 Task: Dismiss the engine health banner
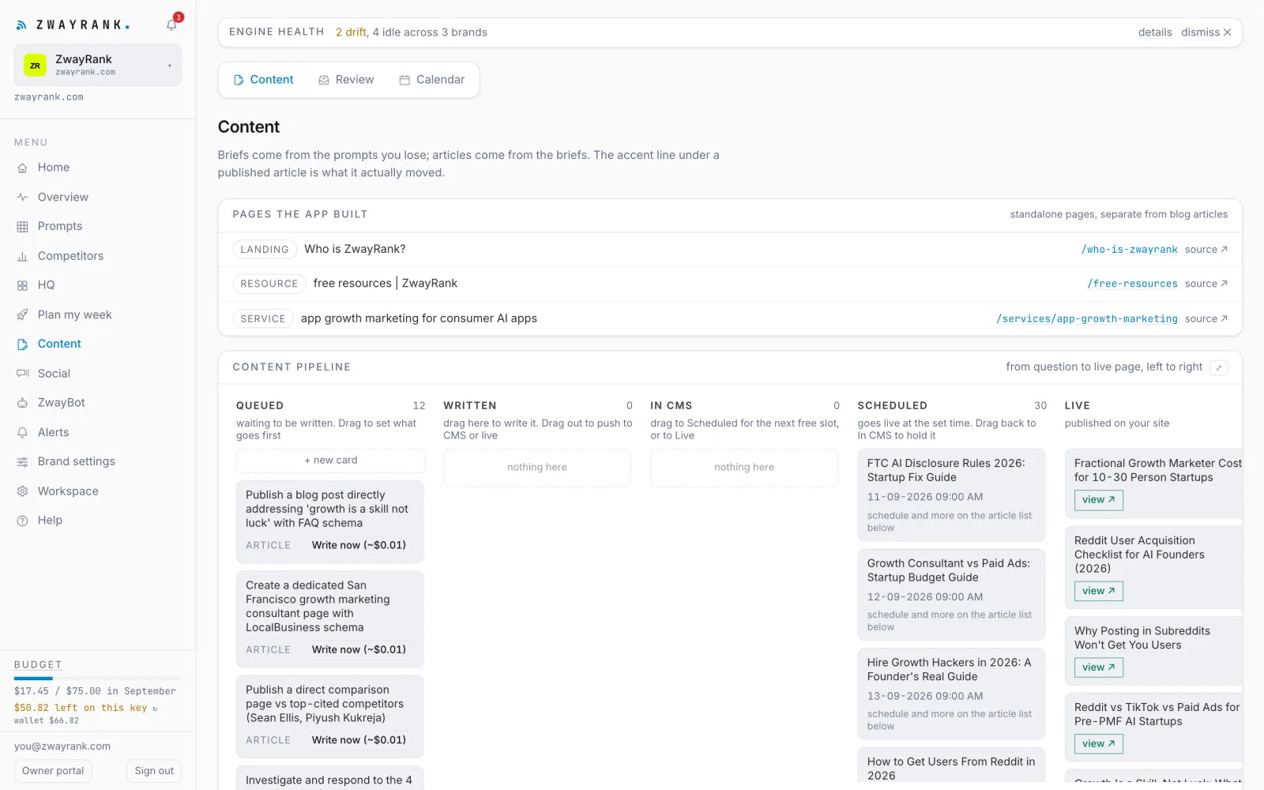pos(1206,32)
